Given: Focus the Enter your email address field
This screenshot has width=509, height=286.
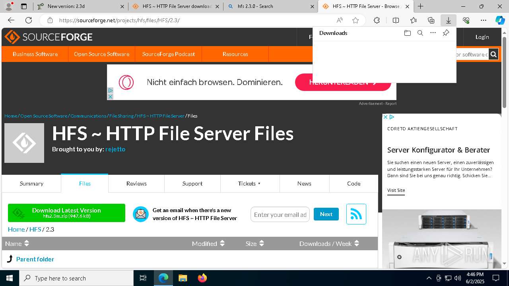Looking at the screenshot, I should click(280, 214).
